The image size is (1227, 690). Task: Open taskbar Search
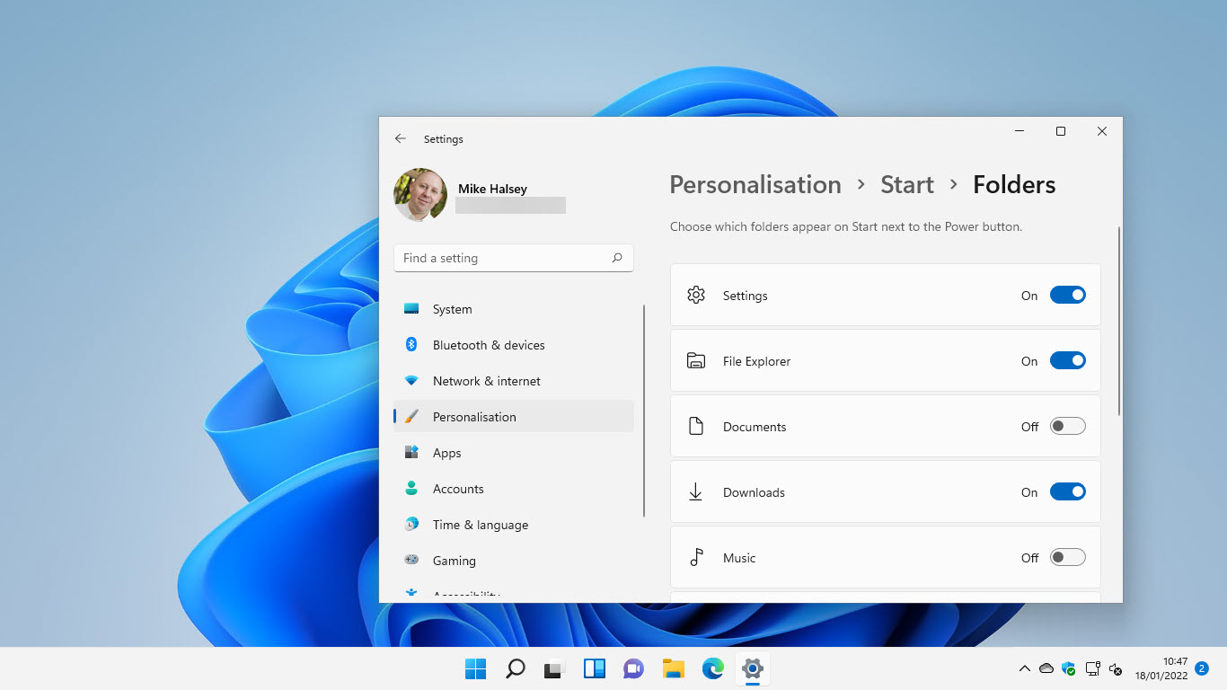point(515,668)
